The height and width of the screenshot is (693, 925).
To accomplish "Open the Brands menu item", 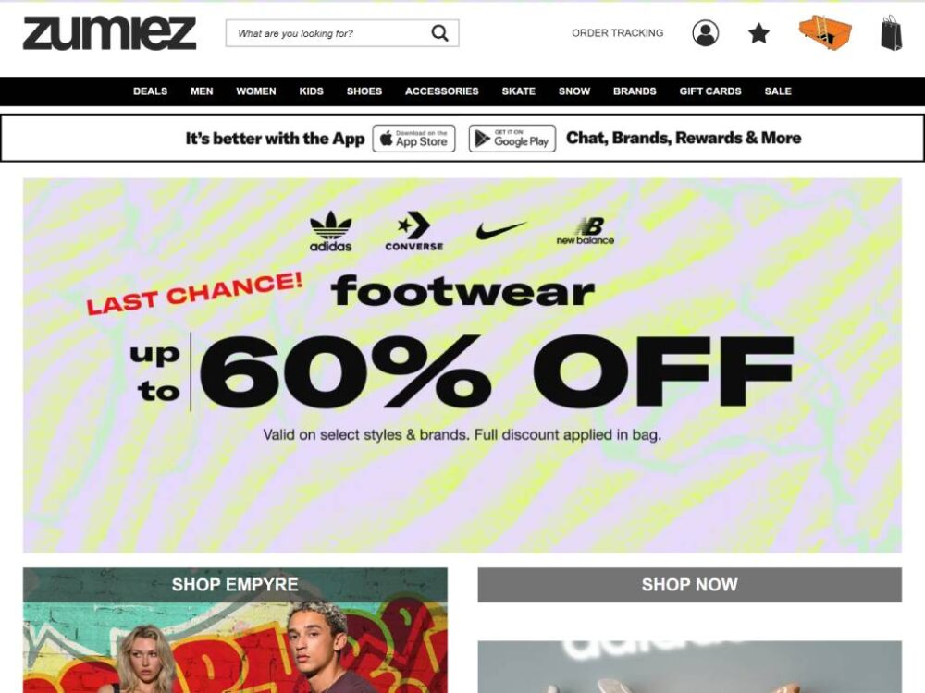I will click(635, 91).
